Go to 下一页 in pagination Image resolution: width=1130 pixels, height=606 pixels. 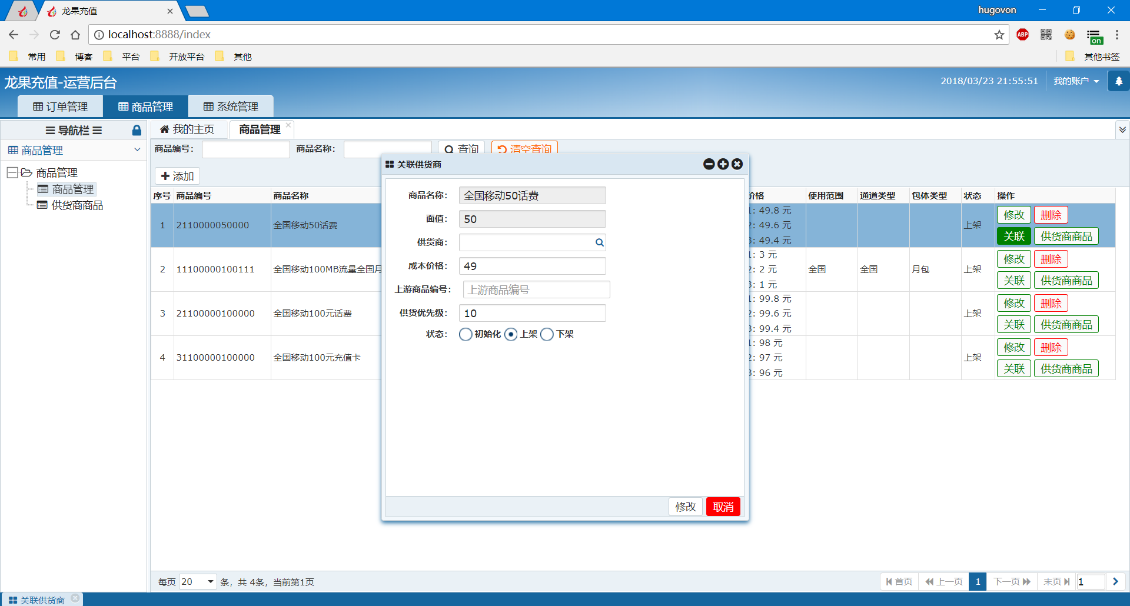coord(1012,581)
